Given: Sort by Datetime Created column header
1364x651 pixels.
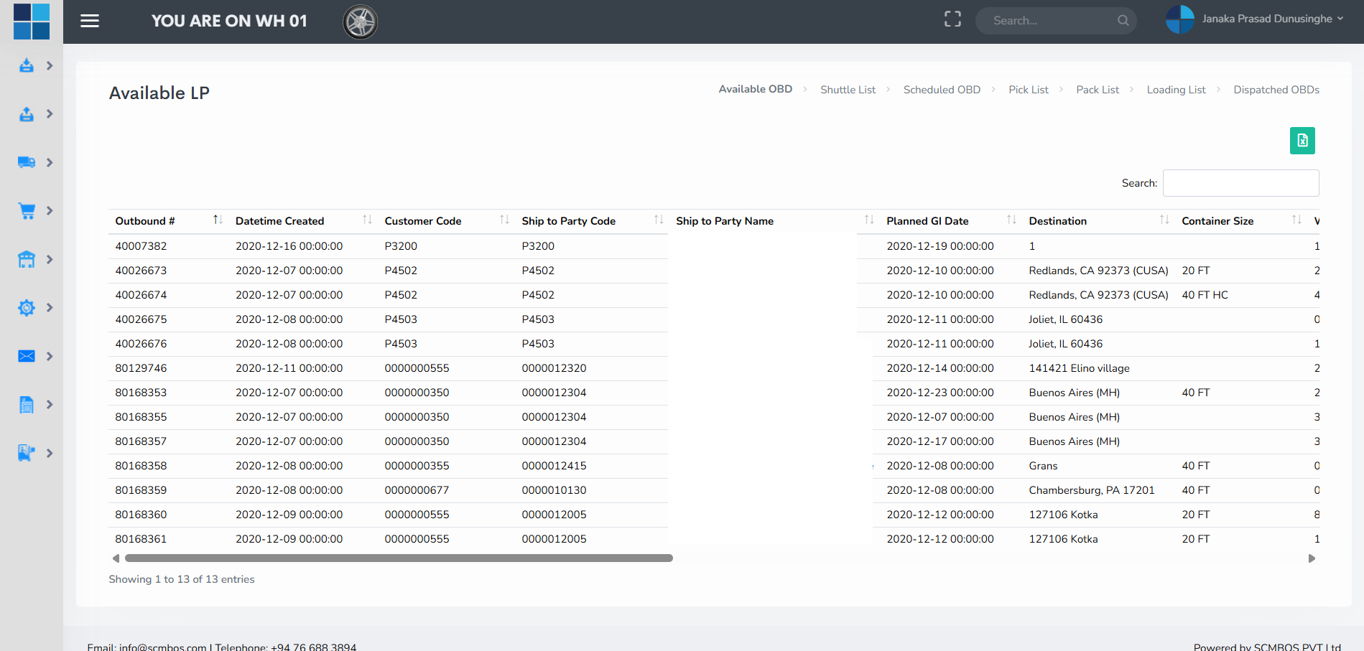Looking at the screenshot, I should pyautogui.click(x=304, y=221).
